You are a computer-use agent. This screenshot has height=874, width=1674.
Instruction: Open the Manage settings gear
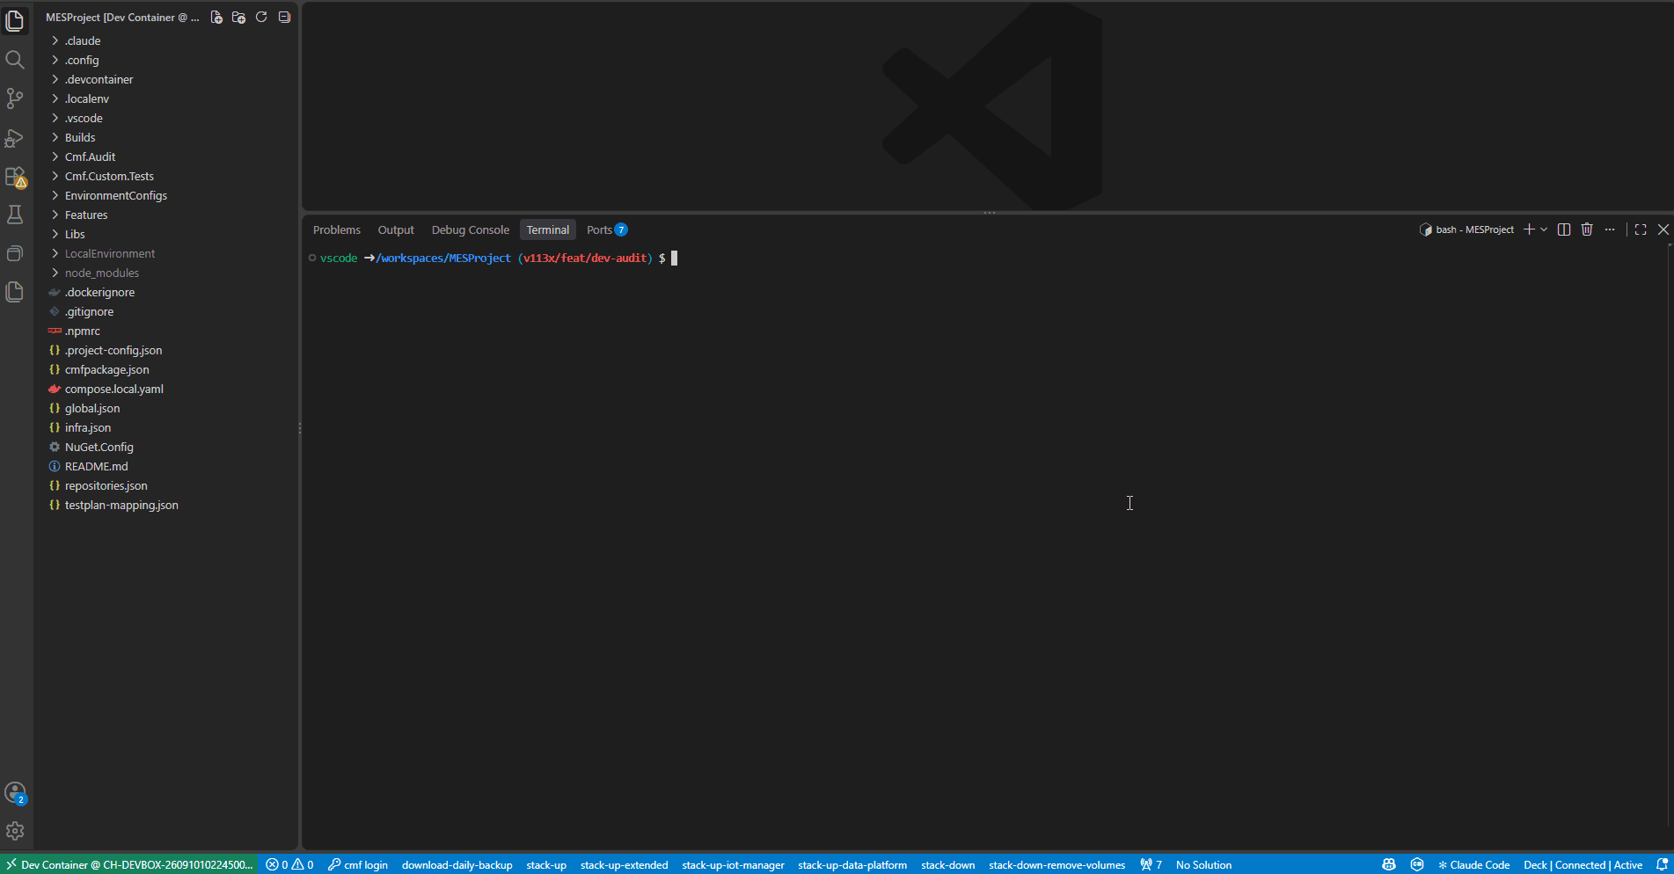(15, 831)
